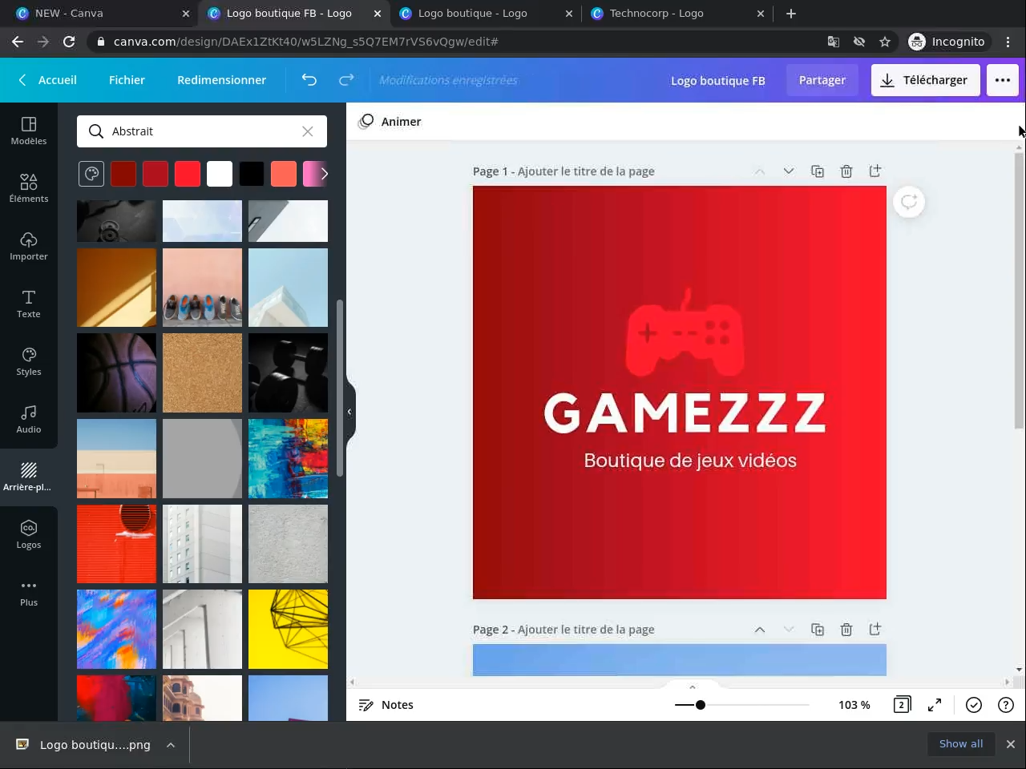Open the downloaded PNG file options
Image resolution: width=1026 pixels, height=769 pixels.
[x=171, y=745]
